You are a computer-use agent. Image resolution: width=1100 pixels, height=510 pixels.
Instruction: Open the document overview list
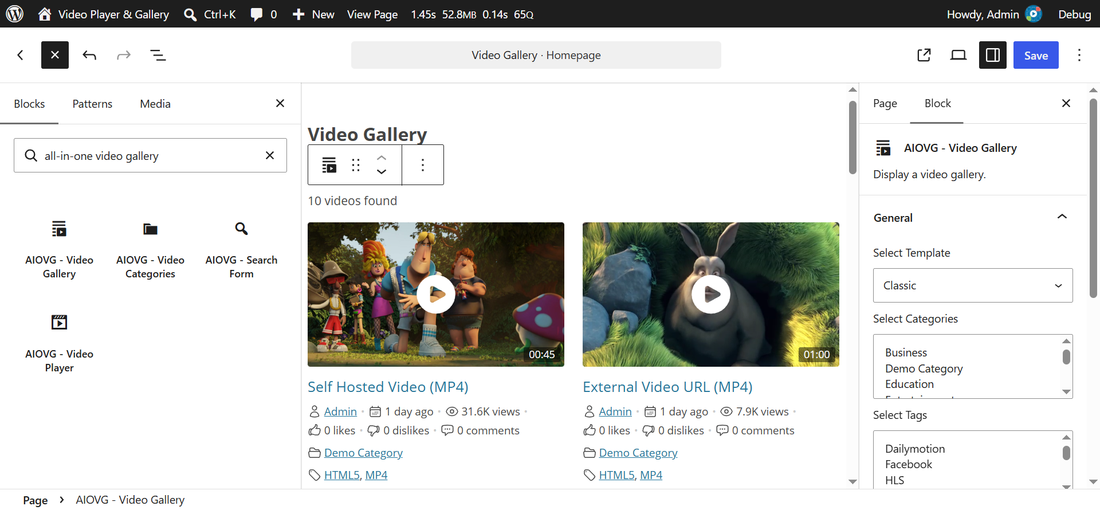158,55
